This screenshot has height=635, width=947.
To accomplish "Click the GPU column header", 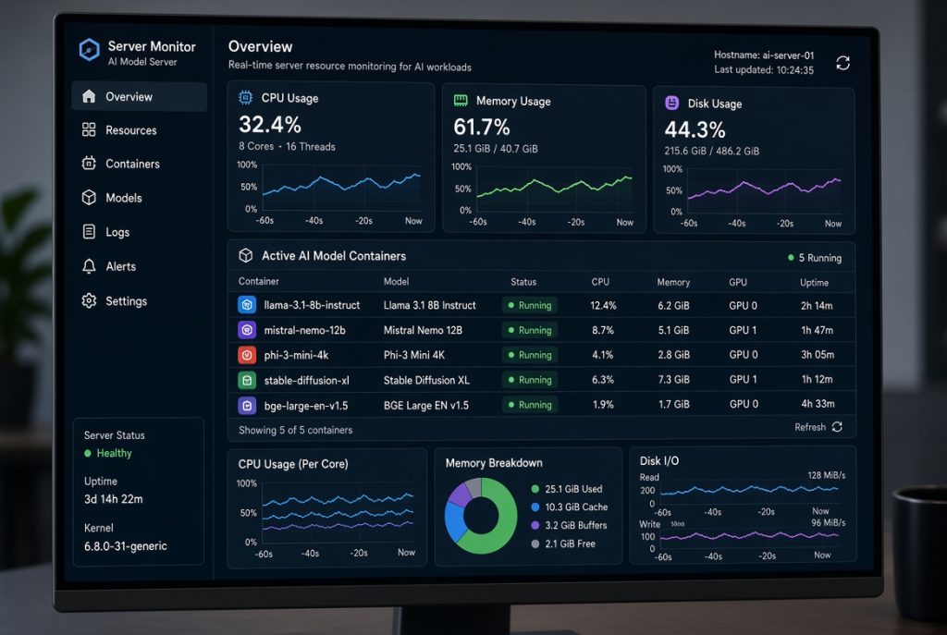I will (737, 282).
